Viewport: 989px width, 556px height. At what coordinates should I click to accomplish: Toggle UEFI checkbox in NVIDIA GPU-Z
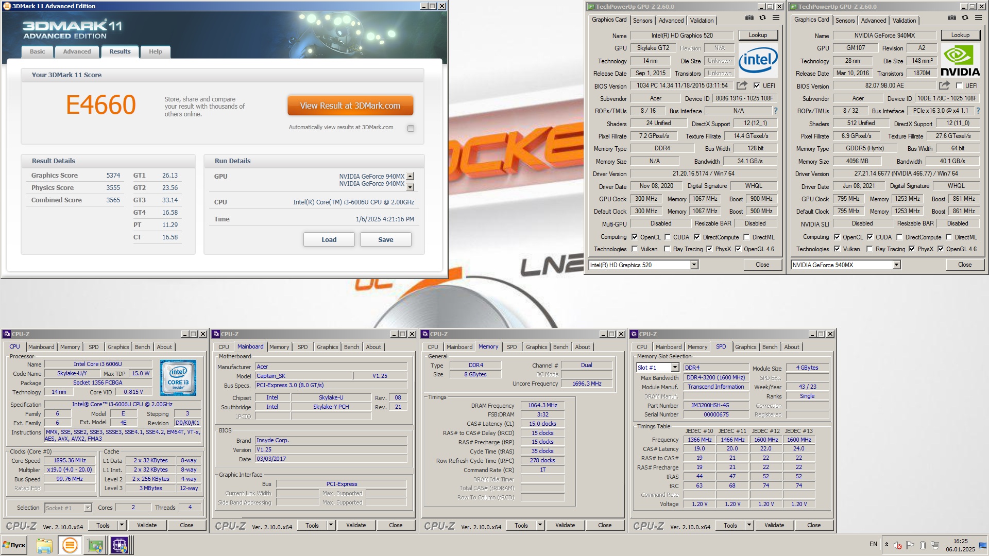(959, 86)
